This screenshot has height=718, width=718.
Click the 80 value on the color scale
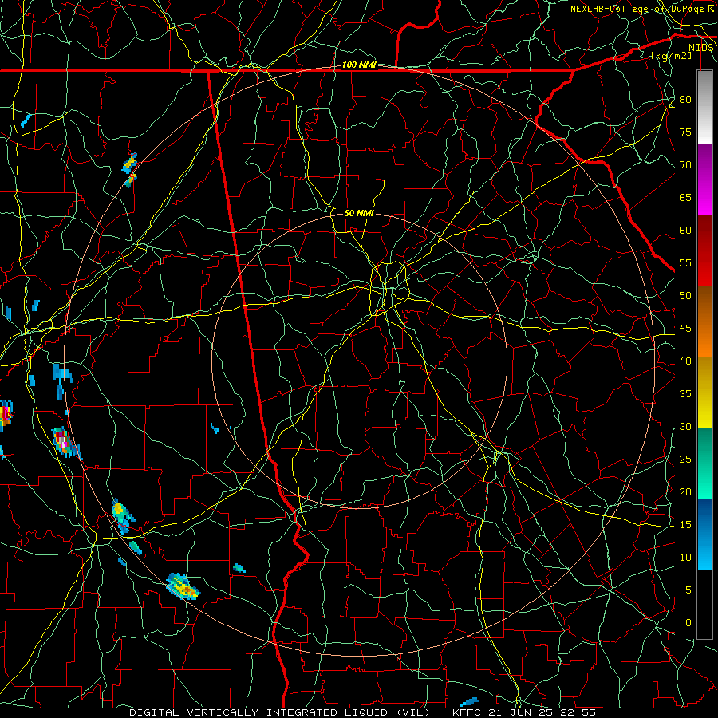point(685,100)
